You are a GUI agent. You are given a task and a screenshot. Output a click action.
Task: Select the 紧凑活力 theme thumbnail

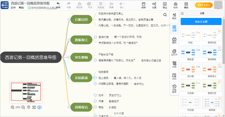coord(212,69)
